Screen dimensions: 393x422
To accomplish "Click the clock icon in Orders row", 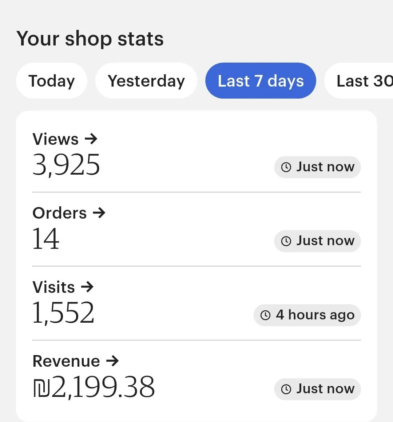I will [286, 241].
